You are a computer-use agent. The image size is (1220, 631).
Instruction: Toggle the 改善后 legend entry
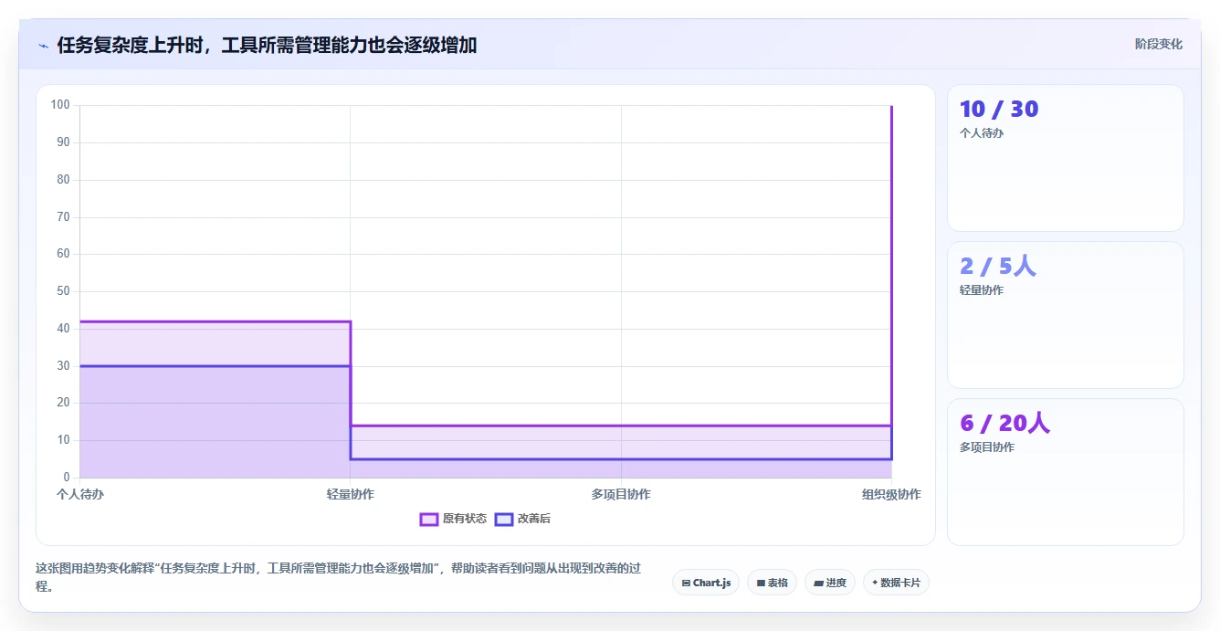522,519
